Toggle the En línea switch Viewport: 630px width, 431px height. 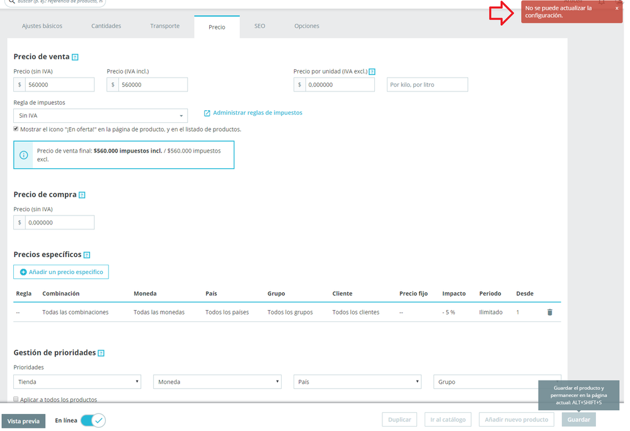[x=93, y=420]
